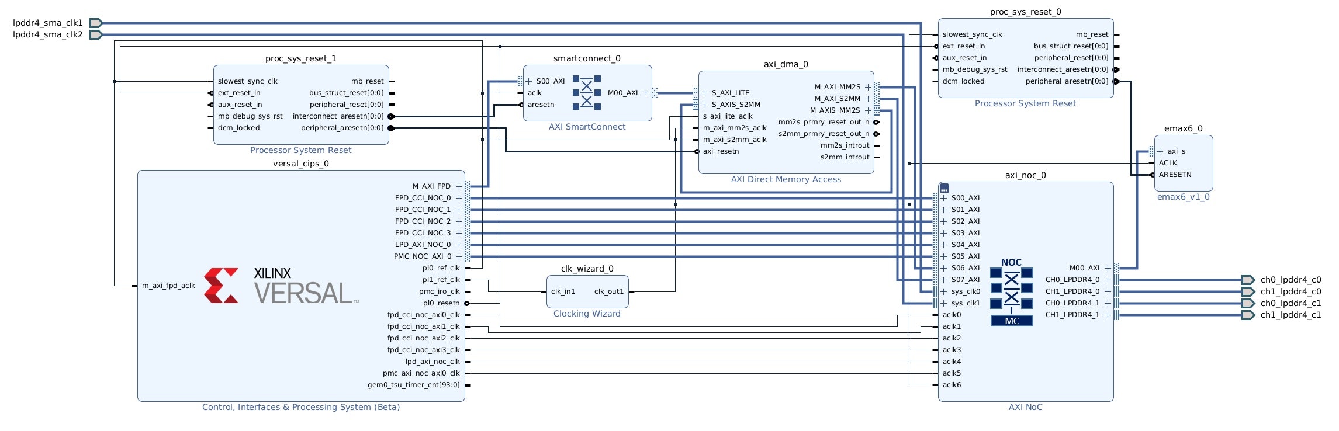
Task: Expand the M_AXI_FPD interface on versal_cips_0
Action: 459,186
